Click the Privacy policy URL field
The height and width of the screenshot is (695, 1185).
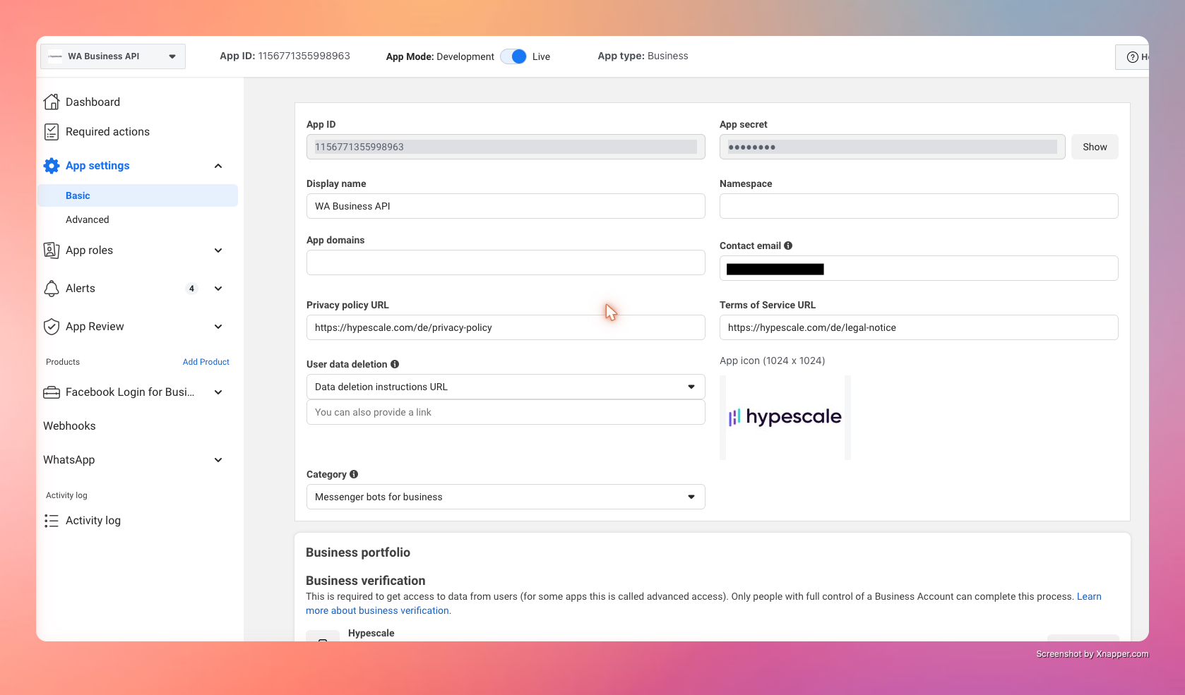pos(506,327)
